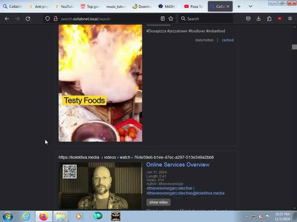Open the Pizza Tower face taskbar icon
Image resolution: width=297 pixels, height=222 pixels.
coord(116,216)
